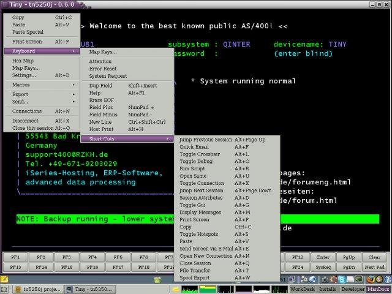Click the password entry field

click(246, 53)
